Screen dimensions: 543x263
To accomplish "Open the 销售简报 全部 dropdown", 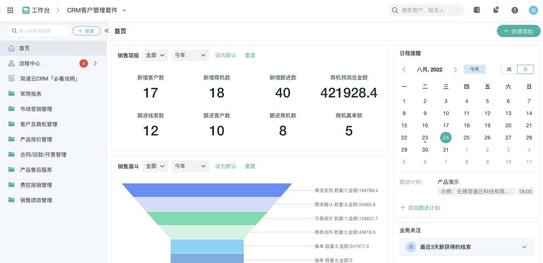I will (155, 55).
